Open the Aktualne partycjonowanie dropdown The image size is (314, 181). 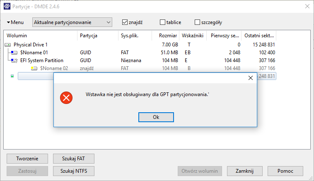[x=72, y=22]
